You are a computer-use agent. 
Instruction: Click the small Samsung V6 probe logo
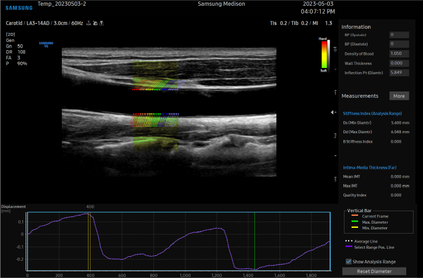pyautogui.click(x=46, y=44)
